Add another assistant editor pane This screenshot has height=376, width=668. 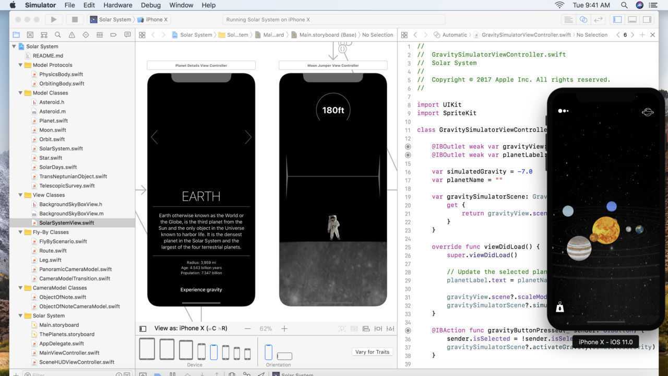coord(642,34)
